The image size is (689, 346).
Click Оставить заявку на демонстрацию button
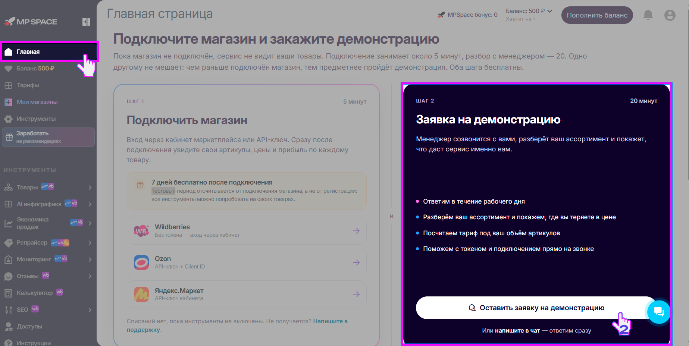pyautogui.click(x=536, y=308)
